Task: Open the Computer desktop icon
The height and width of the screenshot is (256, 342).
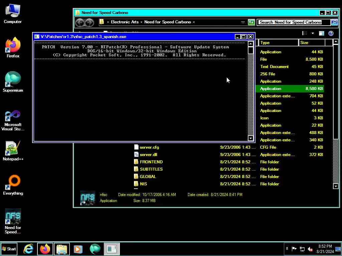Action: click(x=13, y=14)
